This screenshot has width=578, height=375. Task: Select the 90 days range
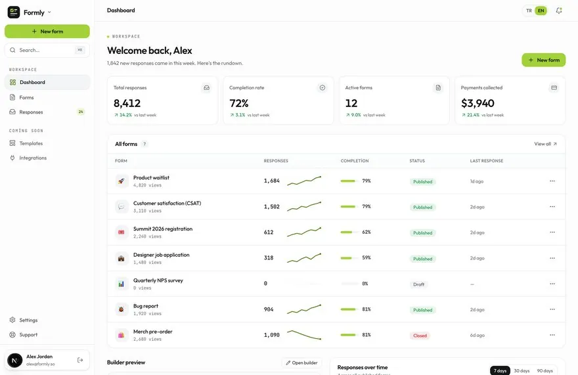coord(545,370)
